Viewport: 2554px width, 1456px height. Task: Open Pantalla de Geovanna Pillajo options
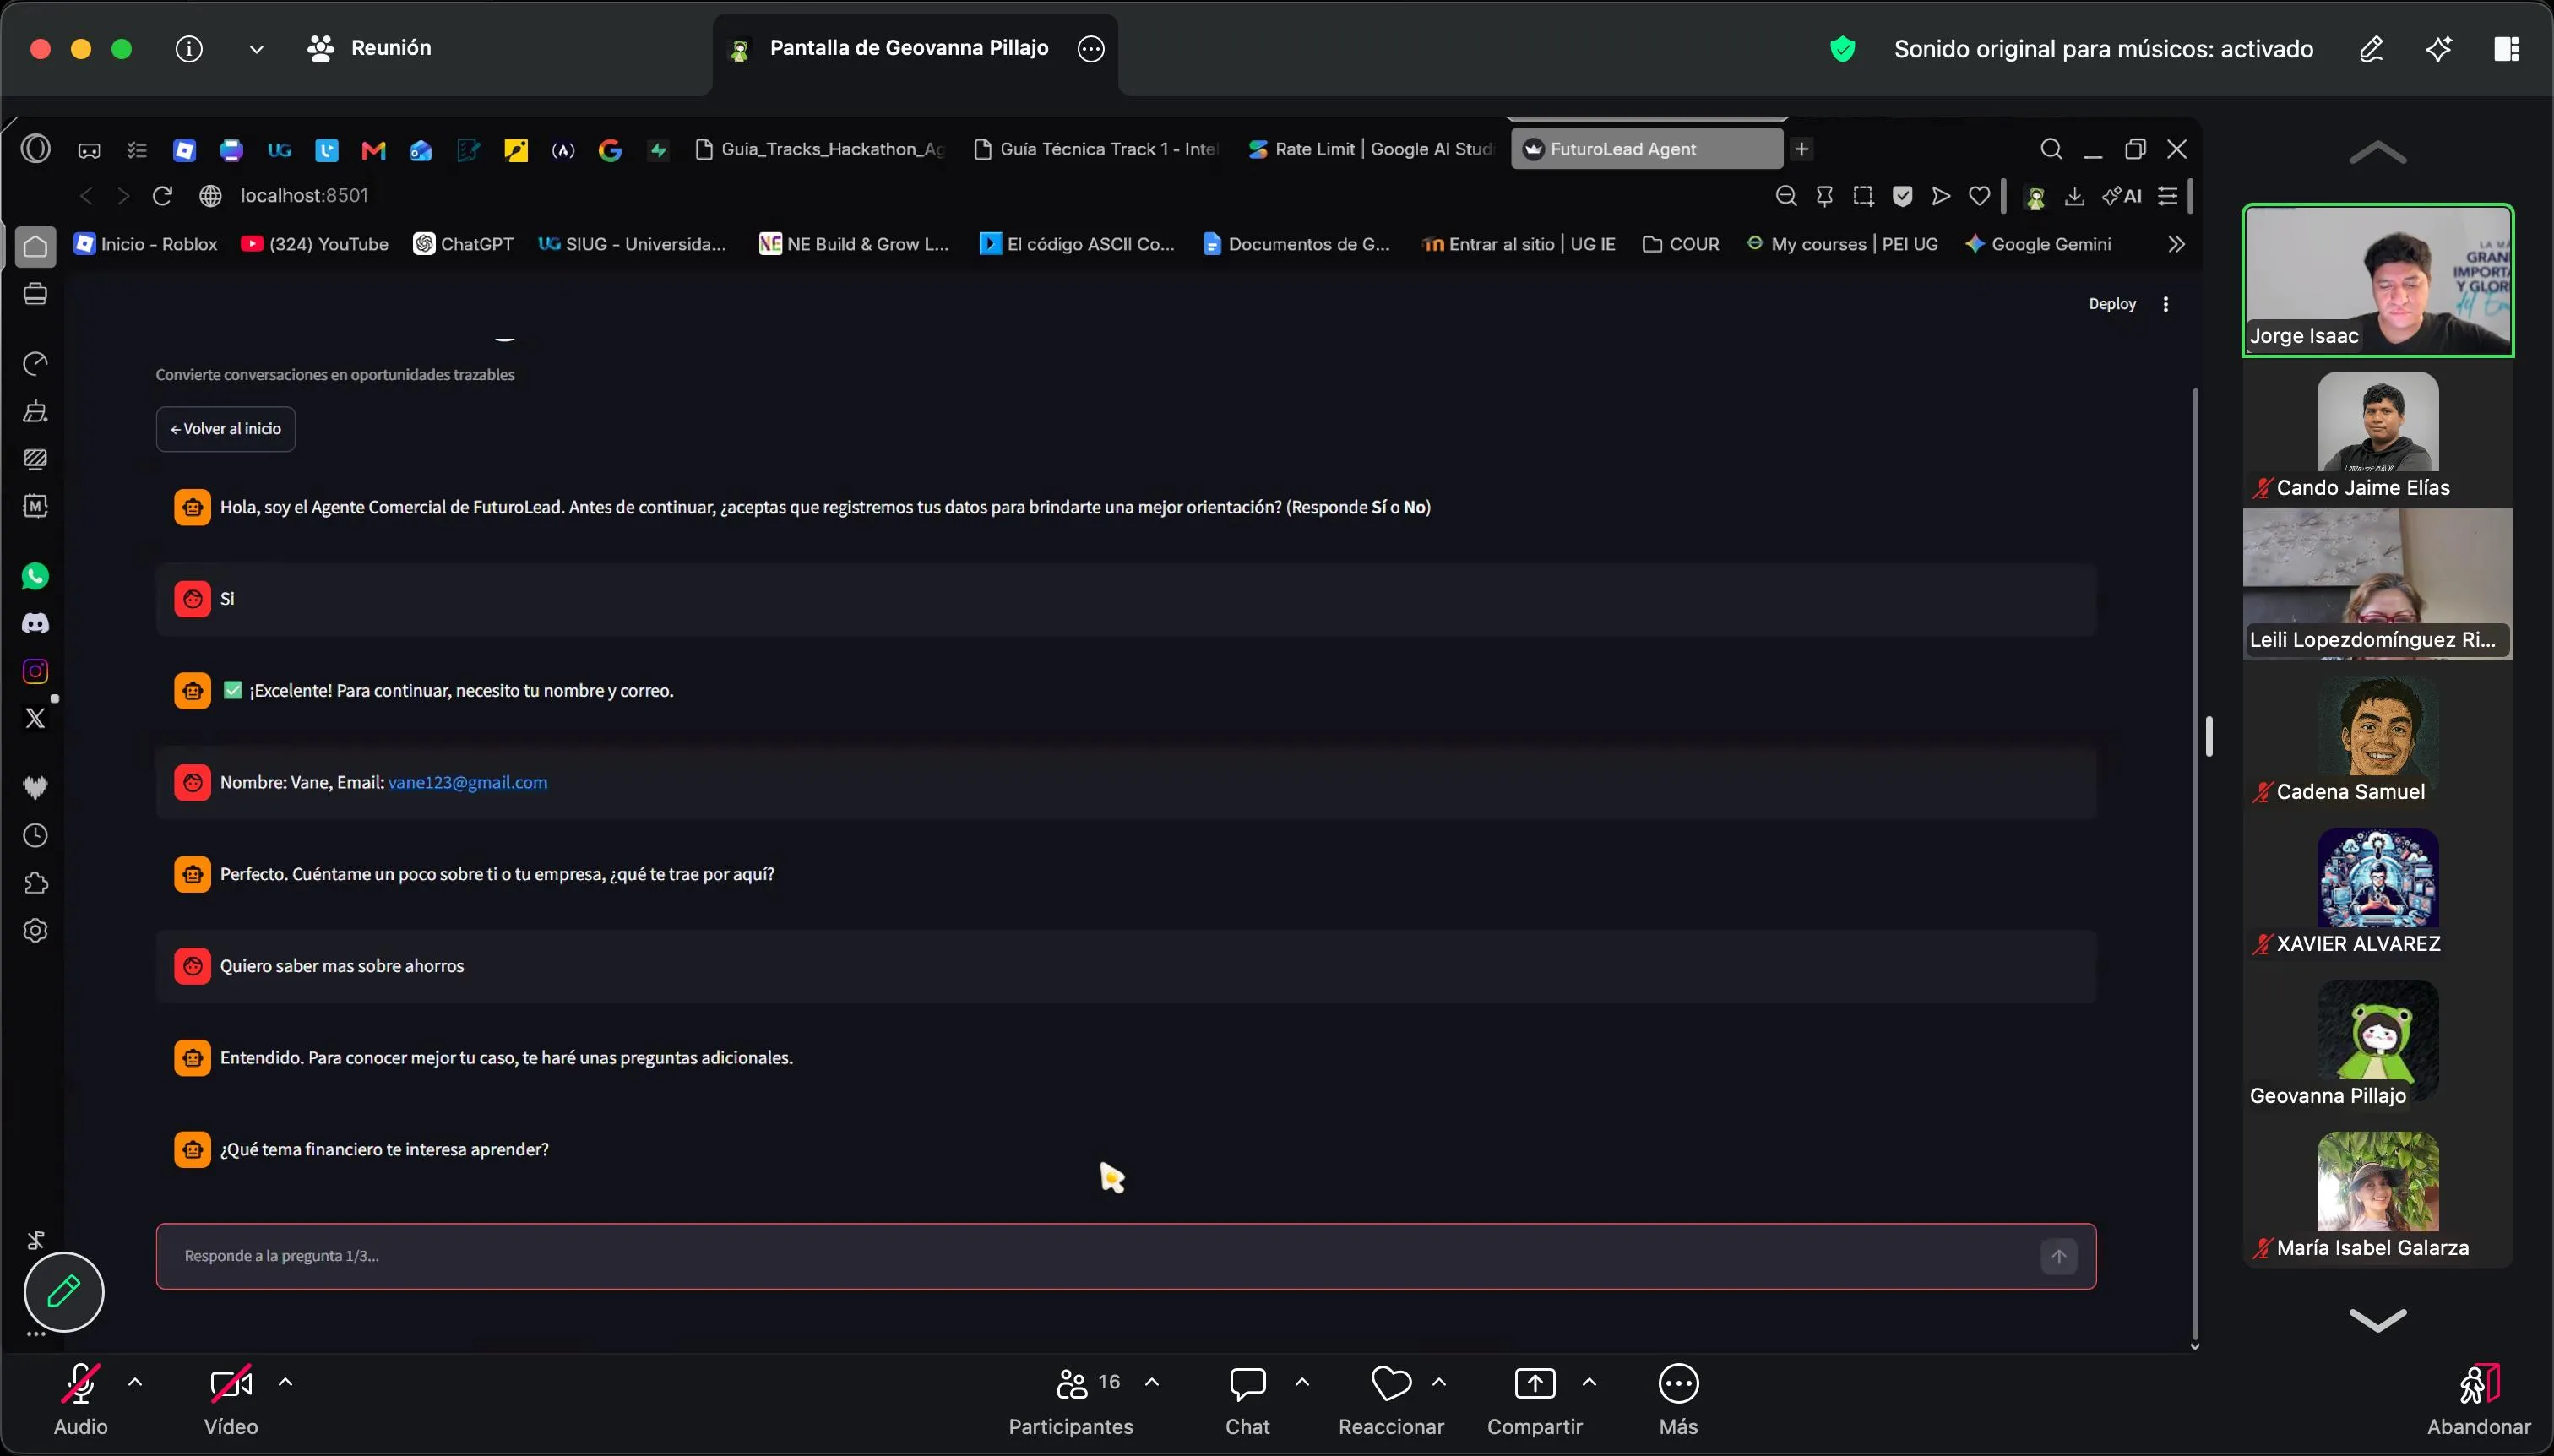pyautogui.click(x=1091, y=49)
